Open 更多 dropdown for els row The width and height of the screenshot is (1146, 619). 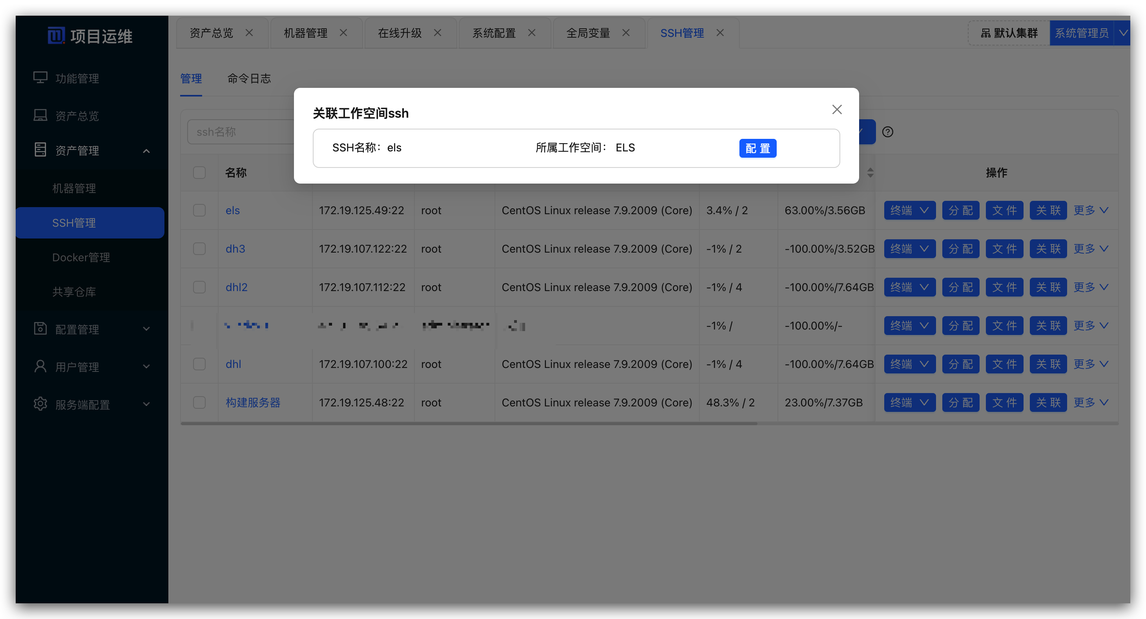(x=1090, y=210)
